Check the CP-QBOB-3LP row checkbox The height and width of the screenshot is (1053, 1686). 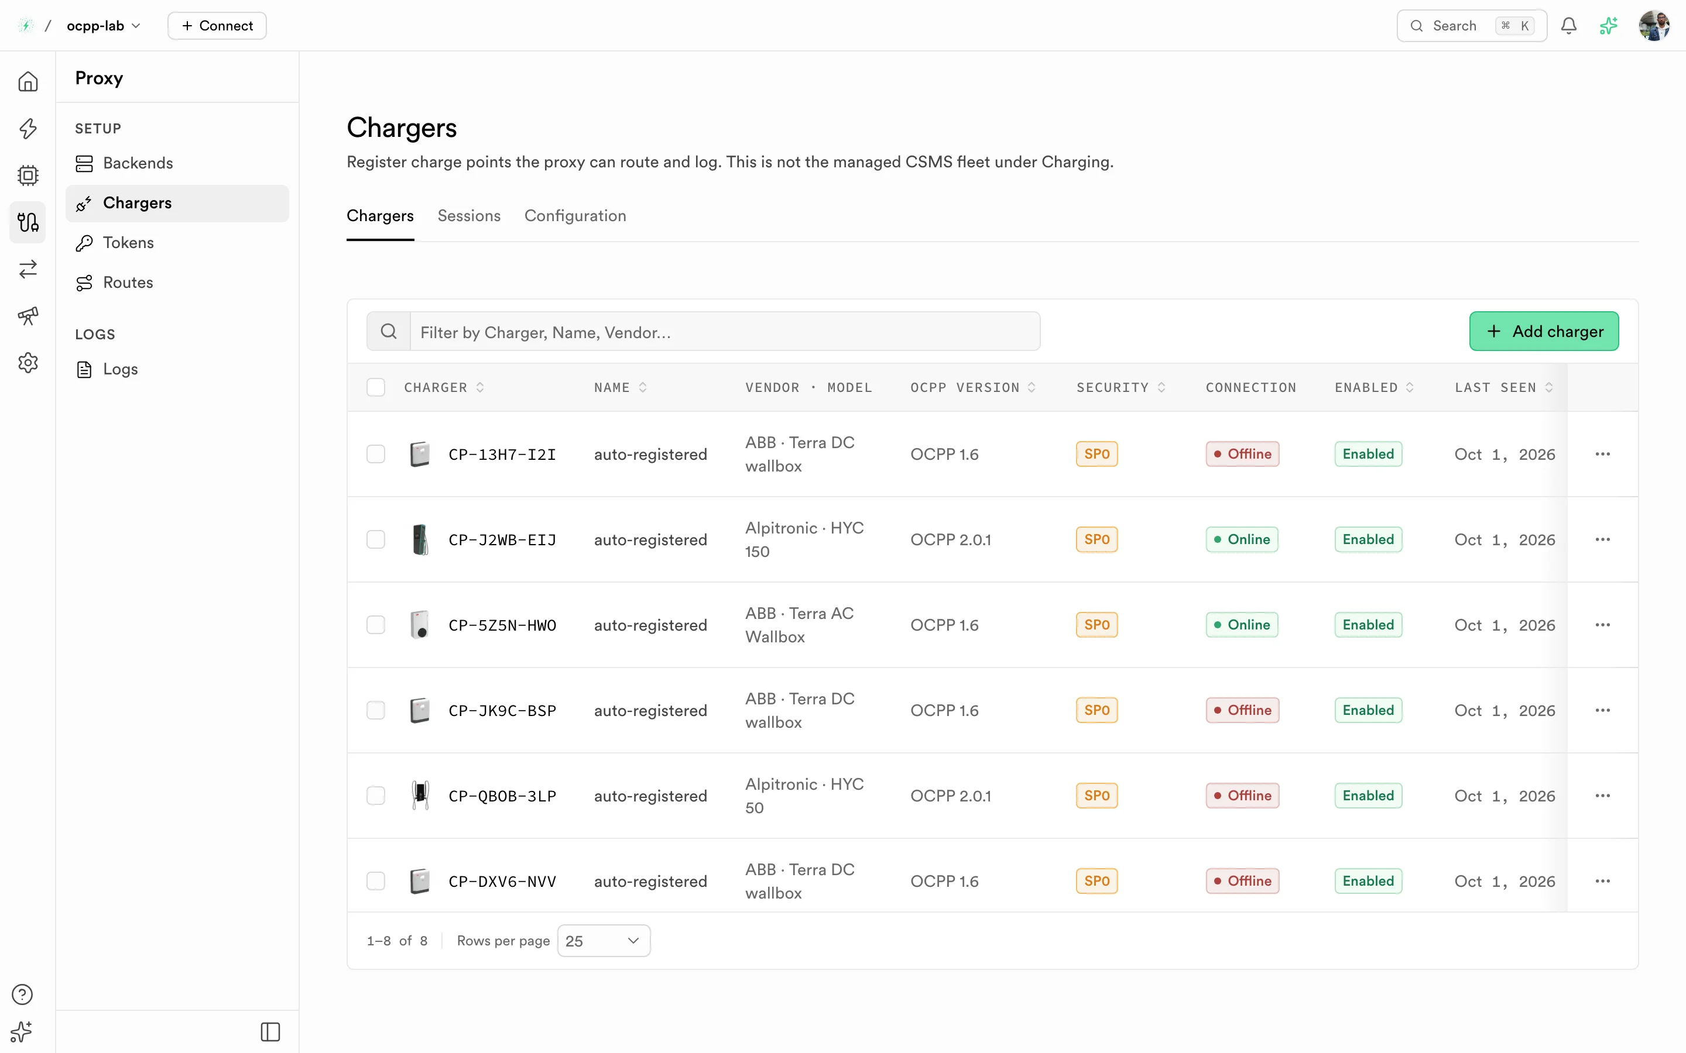[376, 796]
